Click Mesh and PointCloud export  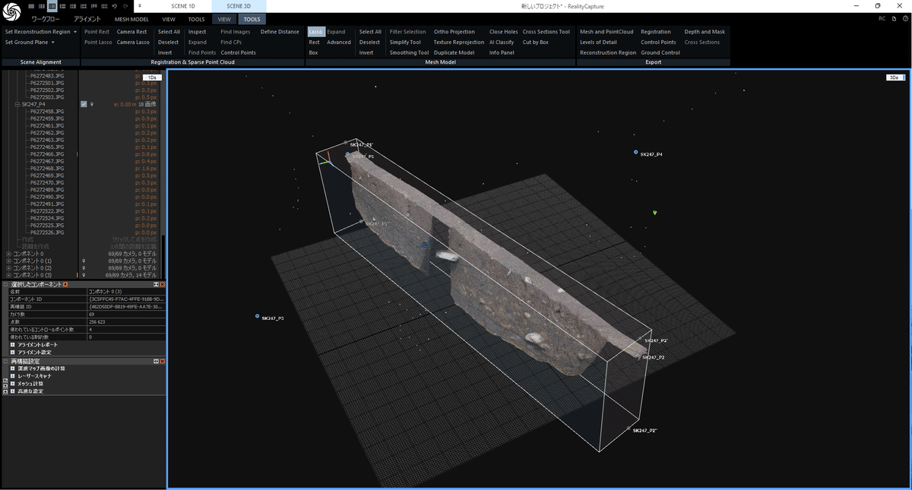606,32
